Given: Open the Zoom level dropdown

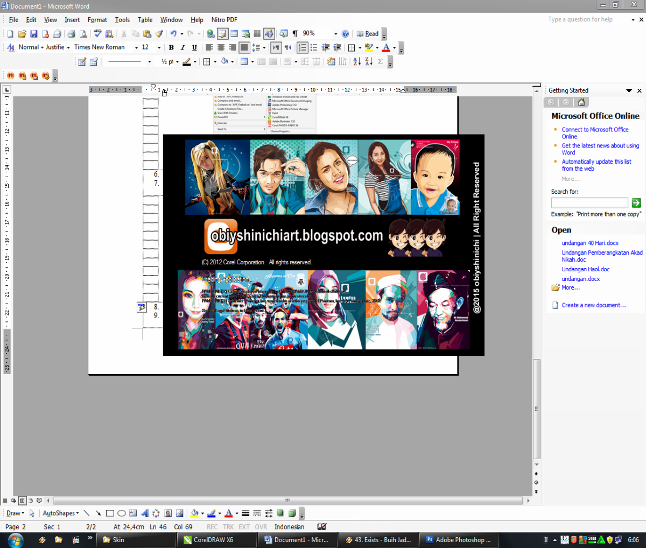Looking at the screenshot, I should point(335,33).
